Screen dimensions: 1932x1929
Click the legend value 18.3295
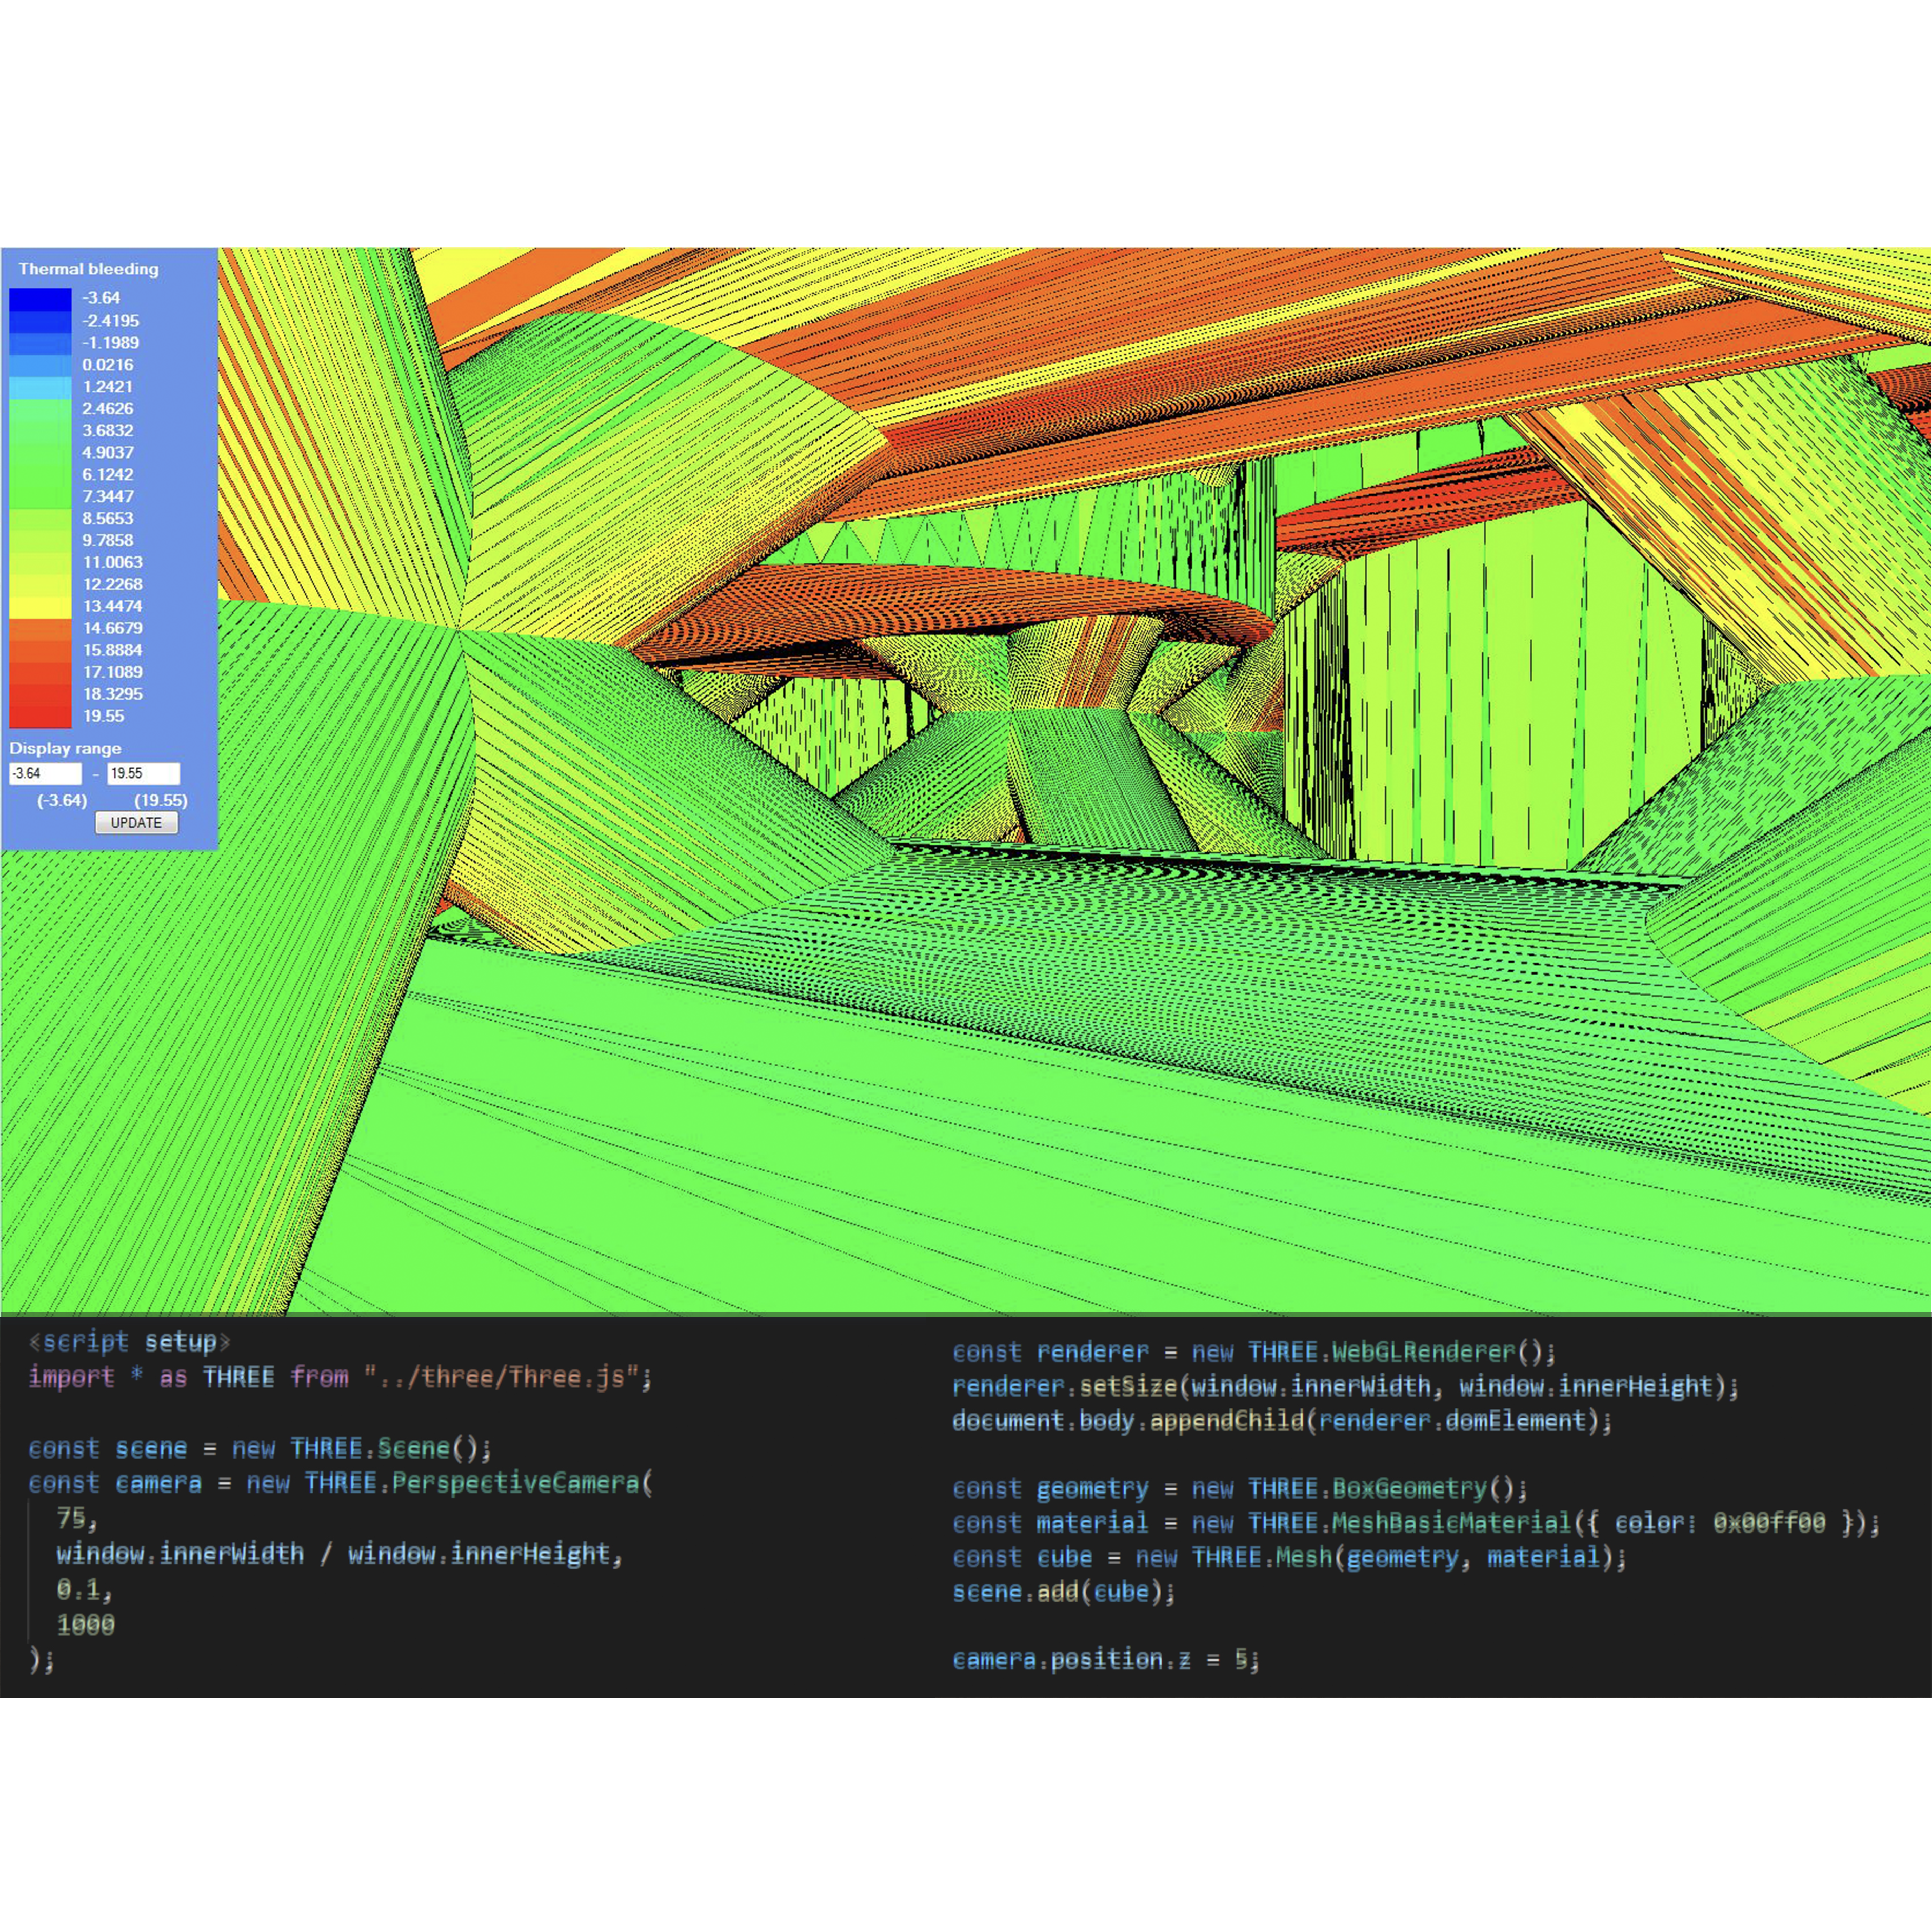[x=113, y=694]
